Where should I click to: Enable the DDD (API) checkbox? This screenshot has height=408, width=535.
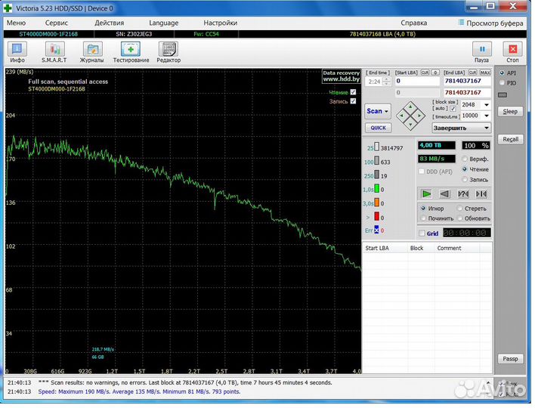(422, 172)
